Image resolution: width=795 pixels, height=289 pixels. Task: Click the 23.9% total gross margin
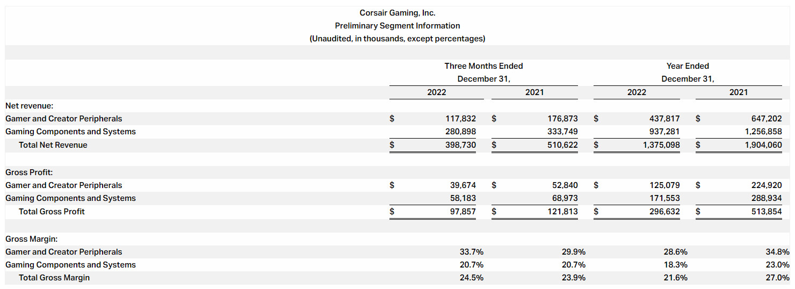tap(574, 278)
